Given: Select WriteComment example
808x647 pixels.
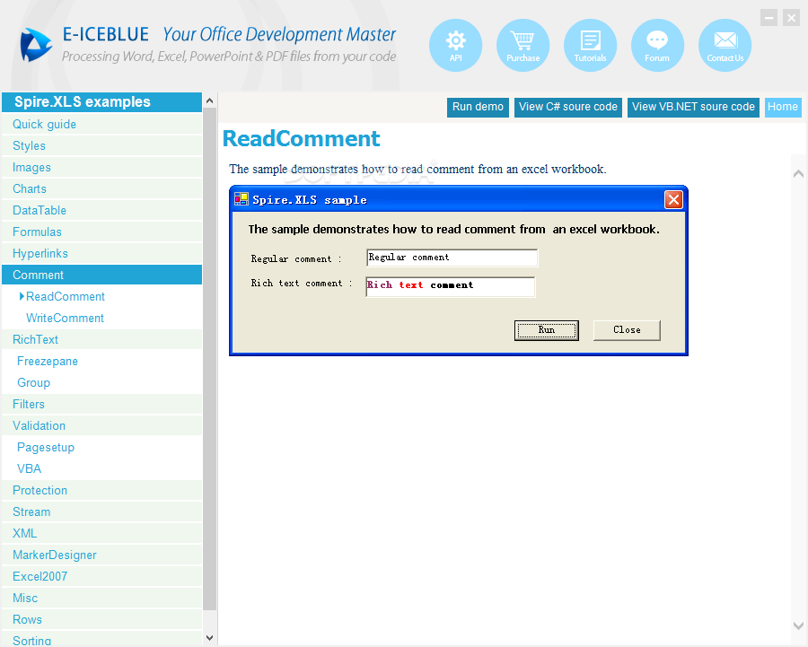Looking at the screenshot, I should (x=65, y=319).
